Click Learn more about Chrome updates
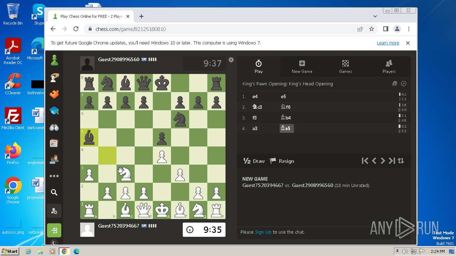 [388, 43]
